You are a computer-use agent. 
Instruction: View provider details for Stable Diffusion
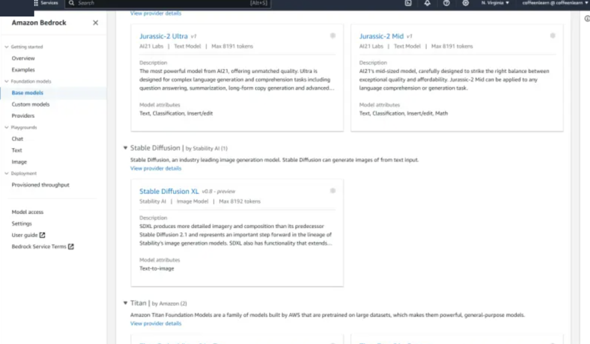pyautogui.click(x=156, y=168)
